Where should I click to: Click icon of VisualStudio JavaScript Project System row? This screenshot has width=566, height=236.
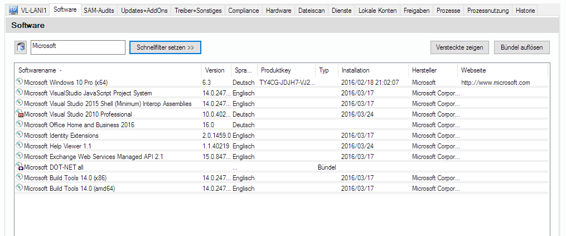(20, 93)
